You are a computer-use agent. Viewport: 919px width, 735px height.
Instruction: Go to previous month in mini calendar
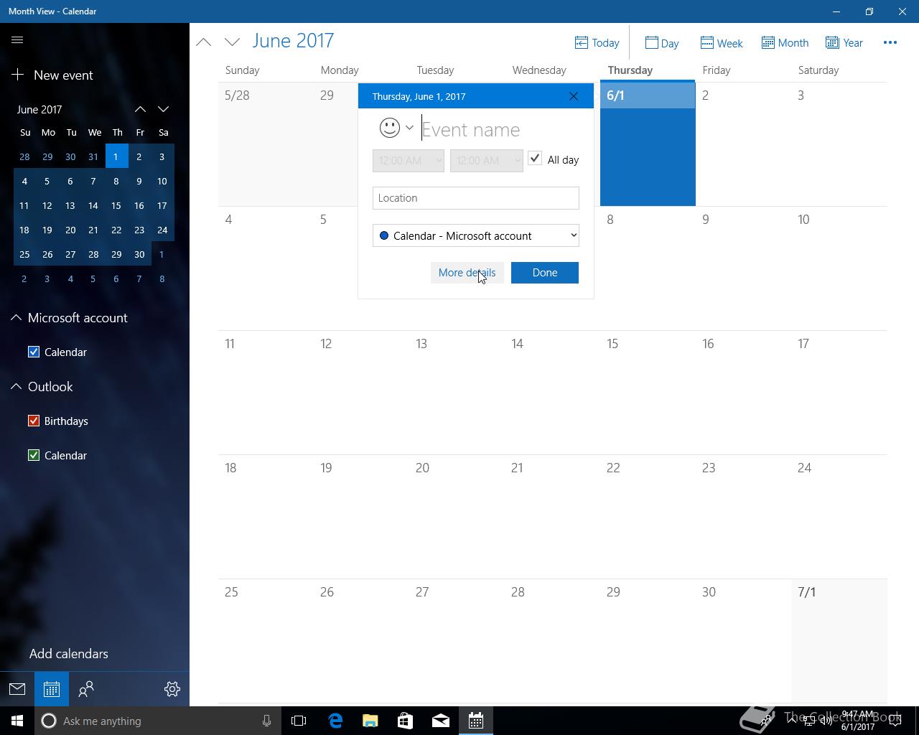(140, 109)
